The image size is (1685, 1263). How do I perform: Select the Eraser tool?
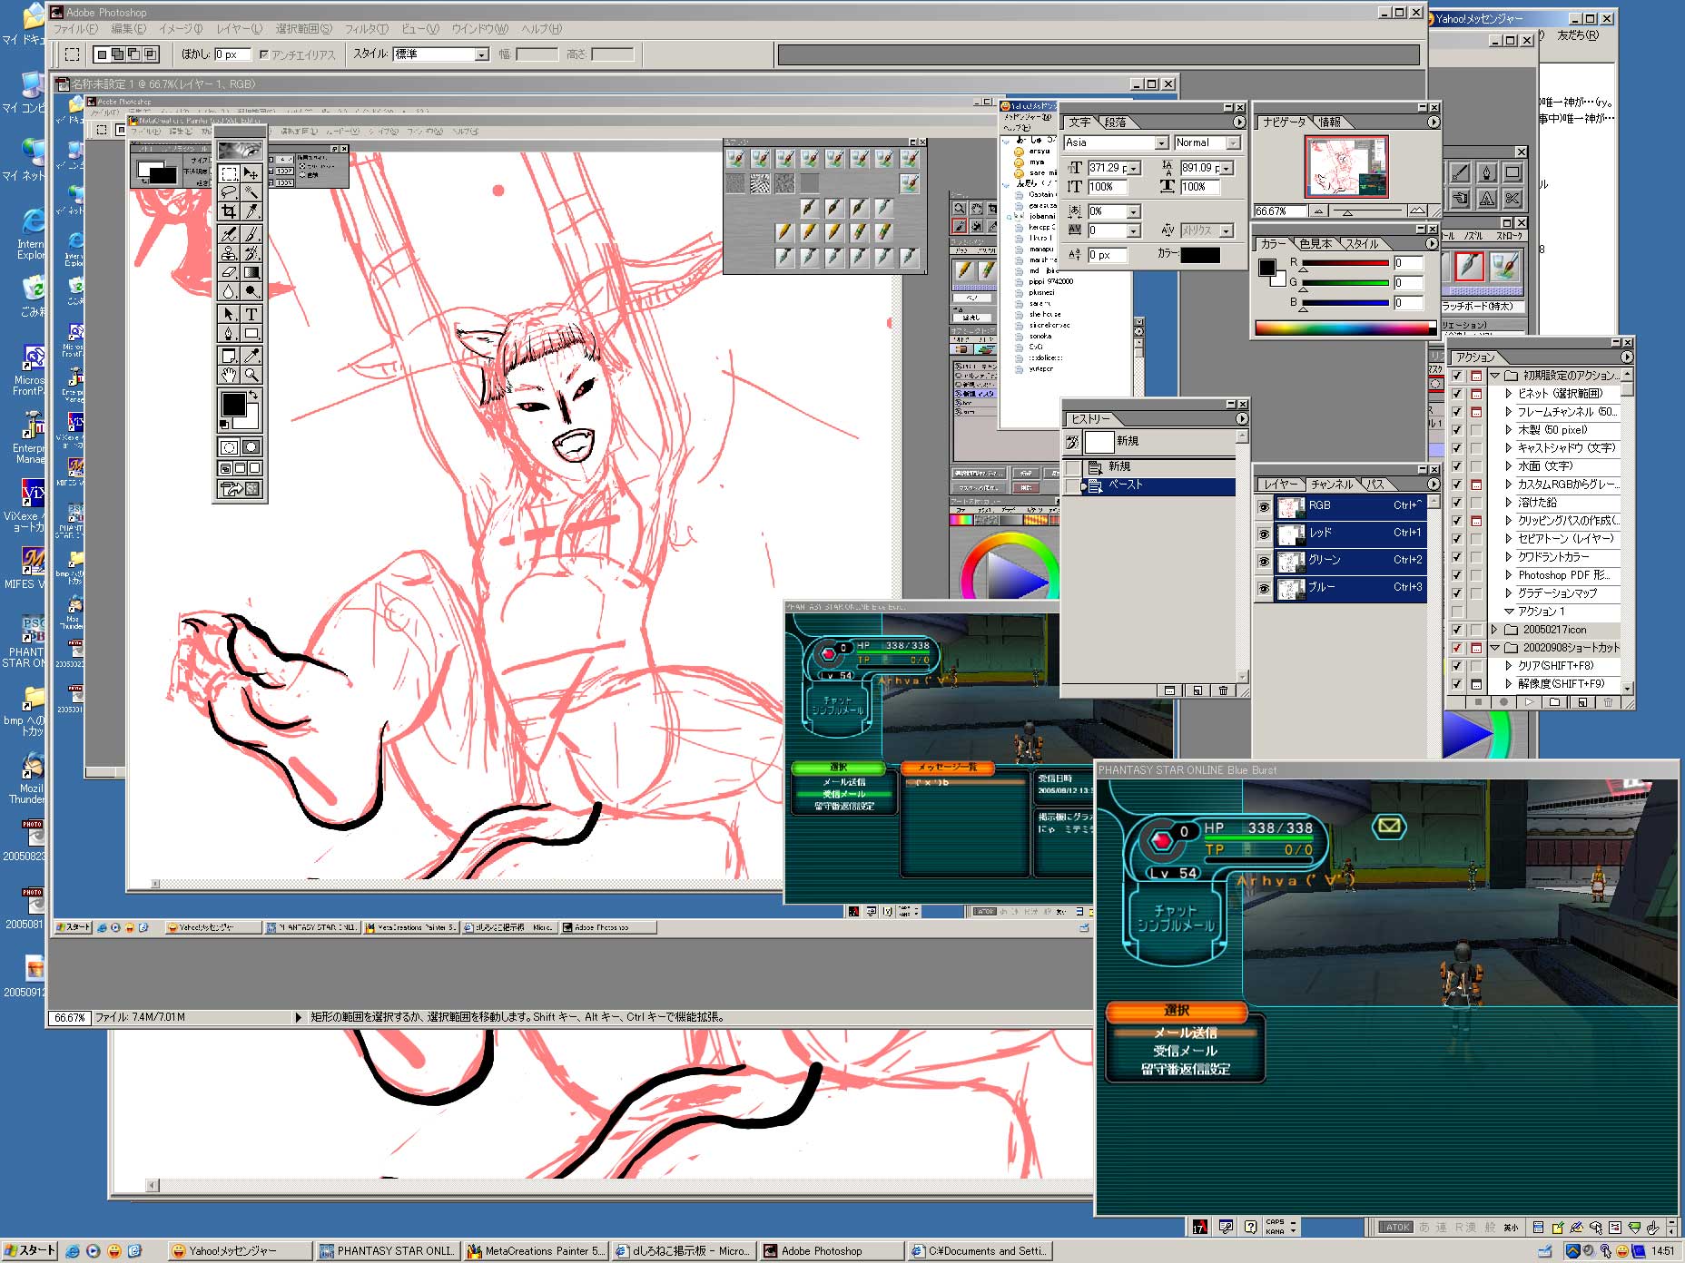229,272
